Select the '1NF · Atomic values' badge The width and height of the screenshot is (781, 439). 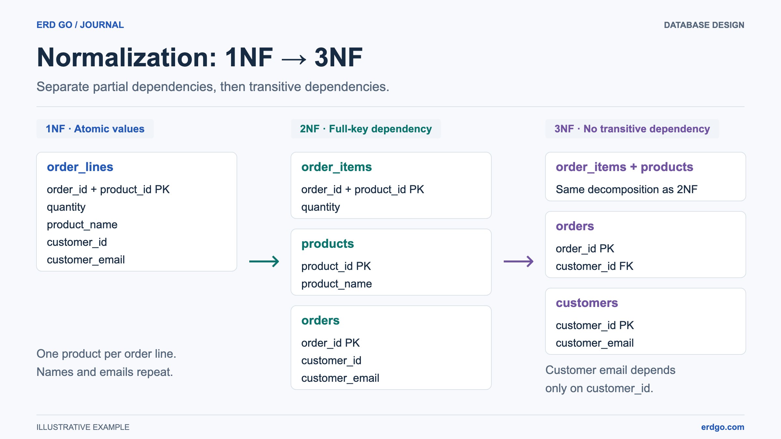(95, 129)
